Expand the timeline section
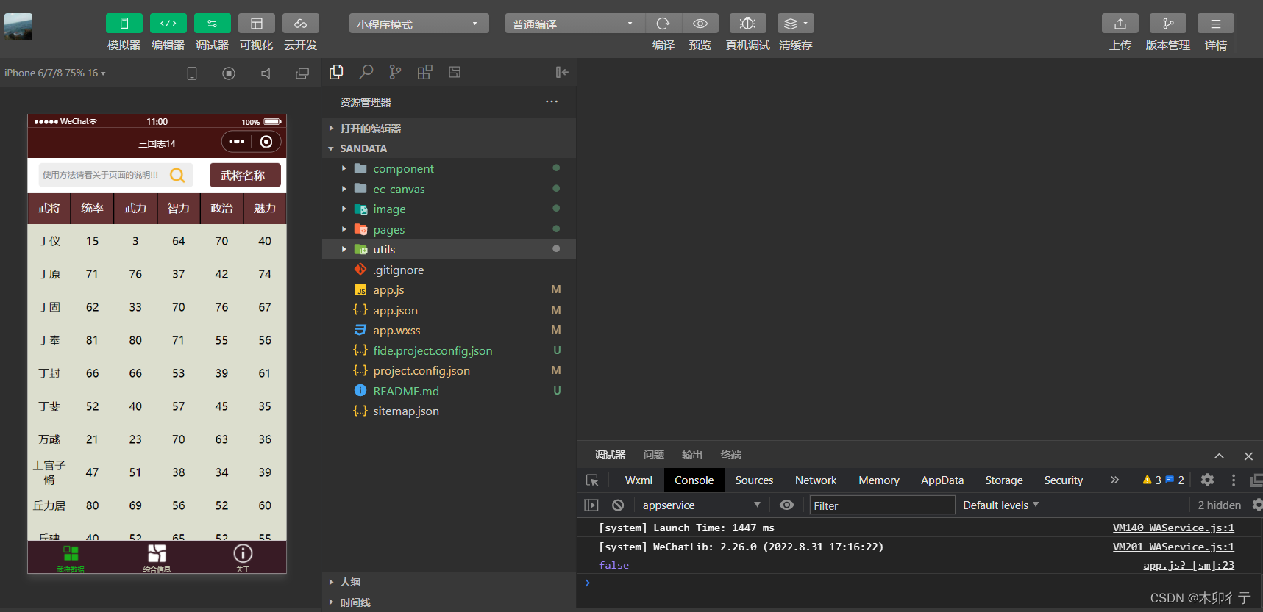Viewport: 1263px width, 612px height. pyautogui.click(x=449, y=602)
